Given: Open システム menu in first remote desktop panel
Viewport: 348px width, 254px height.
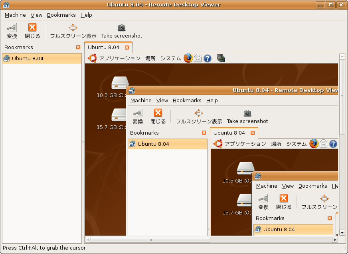Looking at the screenshot, I should tap(171, 58).
